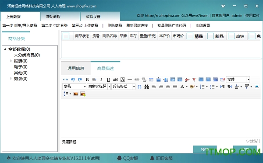Apply strikethrough with ABC icon
The image size is (263, 163).
tap(115, 80)
